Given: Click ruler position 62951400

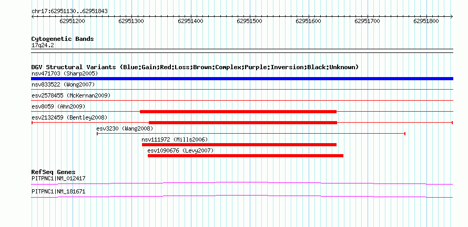Looking at the screenshot, I should click(x=190, y=21).
